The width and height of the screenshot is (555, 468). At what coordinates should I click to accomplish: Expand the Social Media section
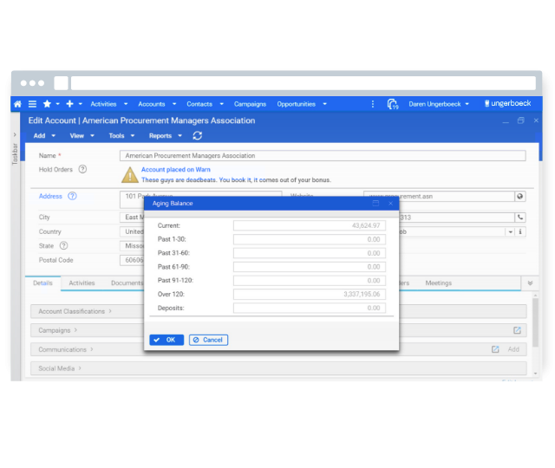[x=57, y=368]
